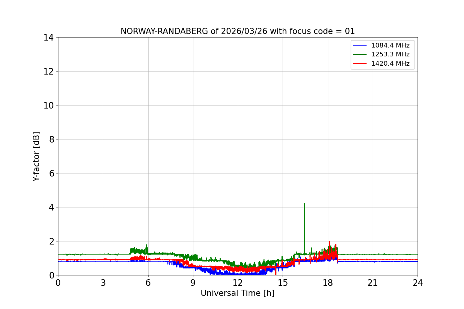Screen dimensions: 464x309
Task: Click y-axis tick label 14
Action: 49,37
